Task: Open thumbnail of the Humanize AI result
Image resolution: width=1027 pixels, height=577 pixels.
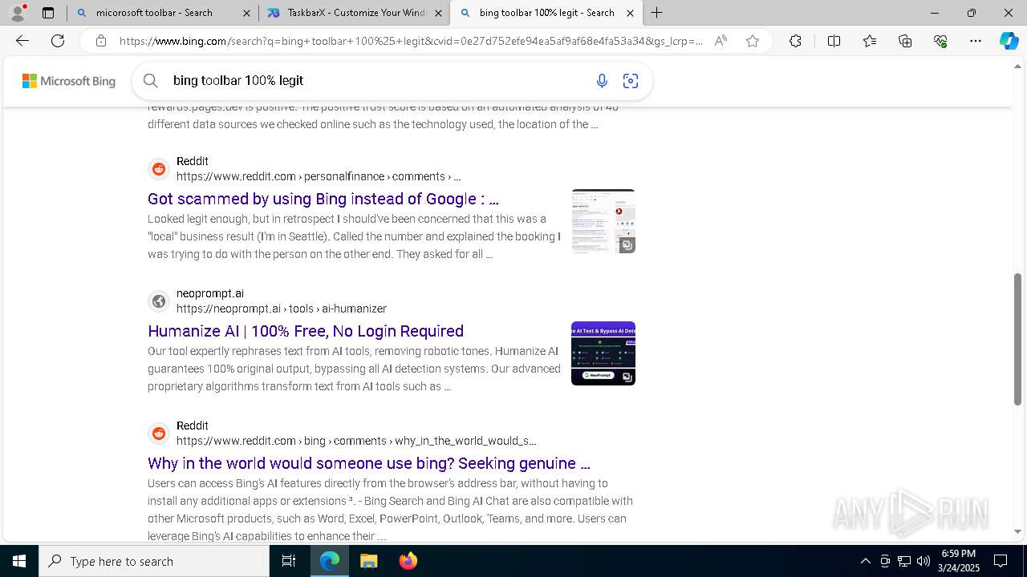Action: point(603,353)
